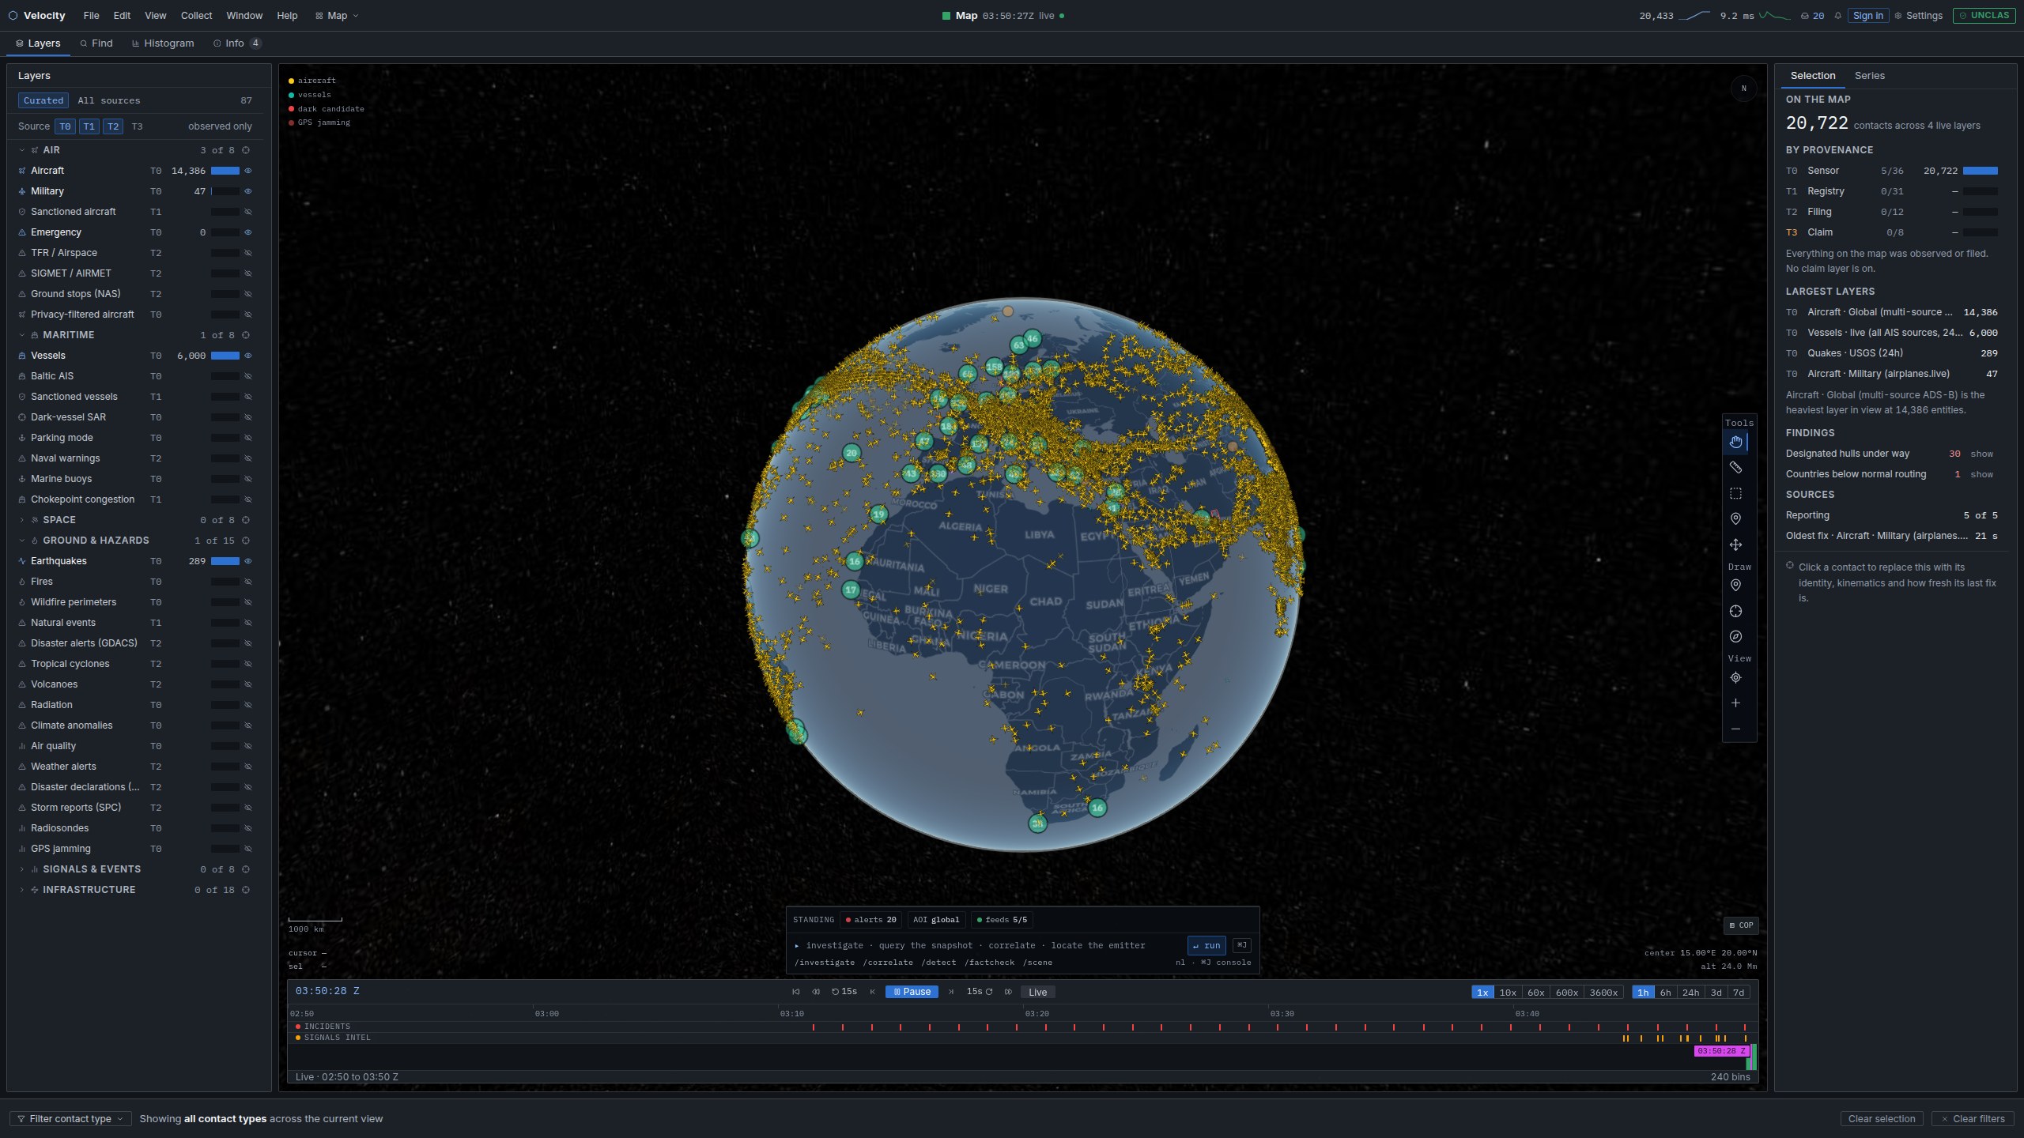
Task: Zoom in with the plus icon
Action: (1735, 703)
